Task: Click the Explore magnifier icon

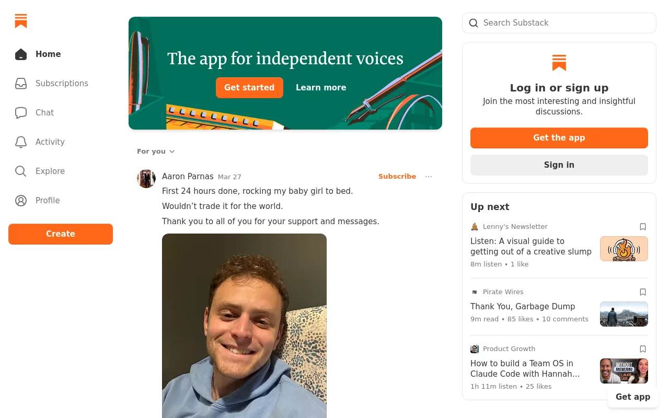Action: tap(21, 171)
